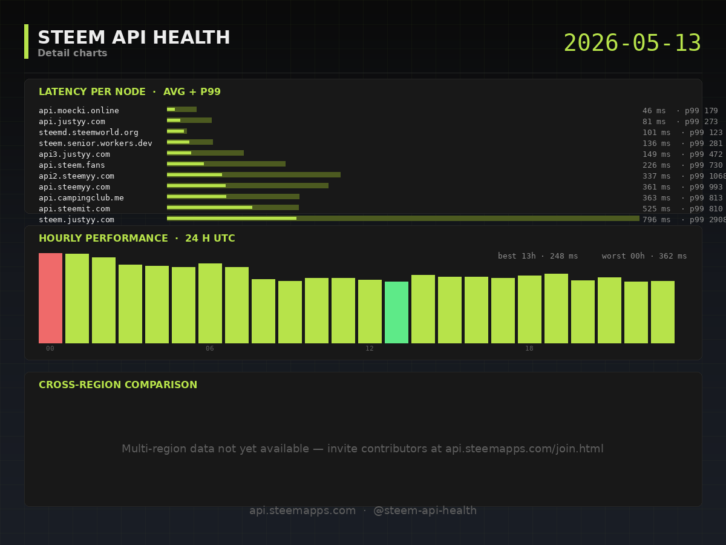Click the Detail charts subtitle
Viewport: 726px width, 545px height.
click(73, 53)
